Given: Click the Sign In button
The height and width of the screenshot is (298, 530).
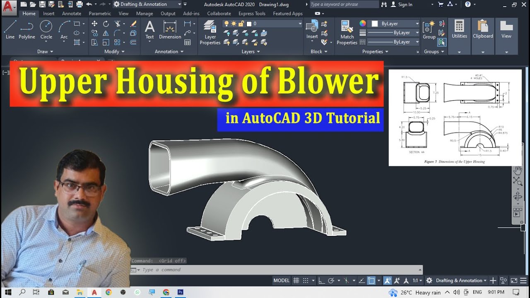Looking at the screenshot, I should (401, 5).
